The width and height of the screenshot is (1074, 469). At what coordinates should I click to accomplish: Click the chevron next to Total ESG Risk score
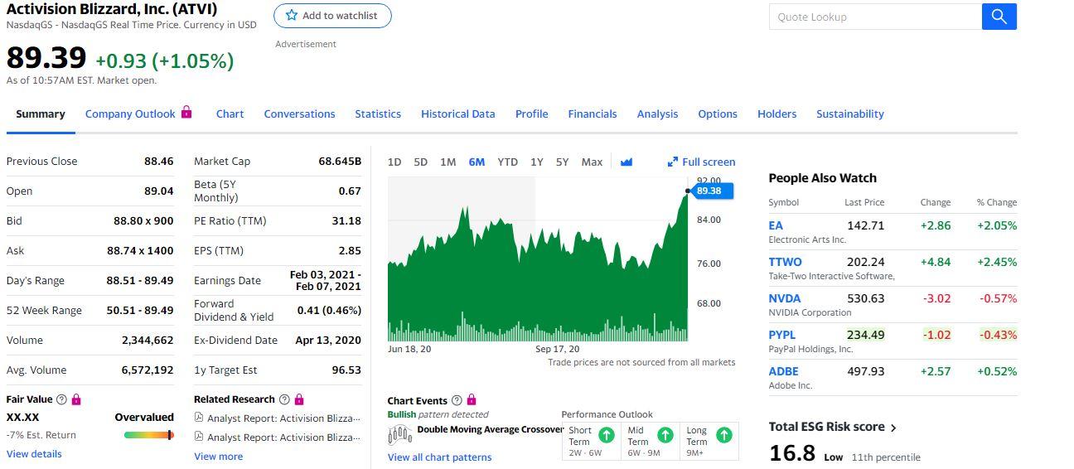(x=893, y=428)
